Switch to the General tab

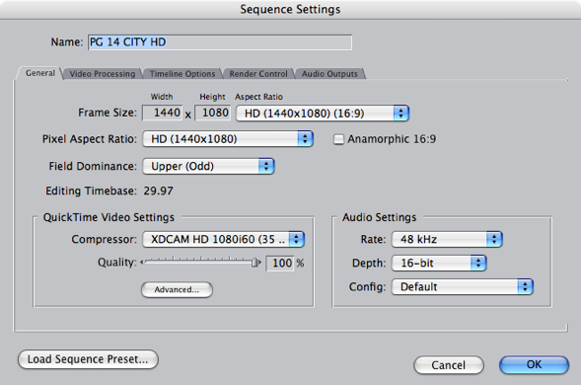coord(40,73)
